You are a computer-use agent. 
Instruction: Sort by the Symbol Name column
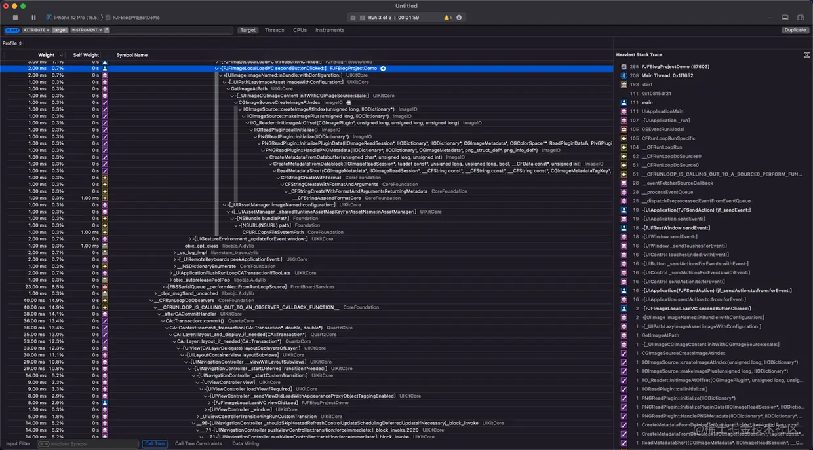point(132,55)
